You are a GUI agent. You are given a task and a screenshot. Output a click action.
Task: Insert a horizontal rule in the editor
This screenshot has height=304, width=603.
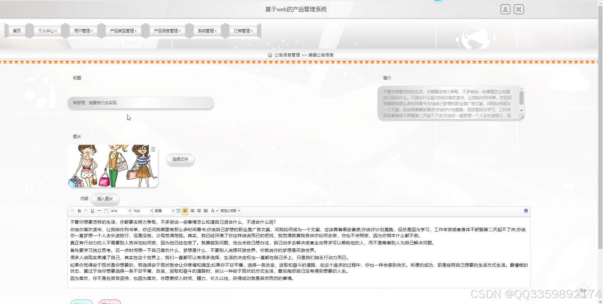coord(99,211)
